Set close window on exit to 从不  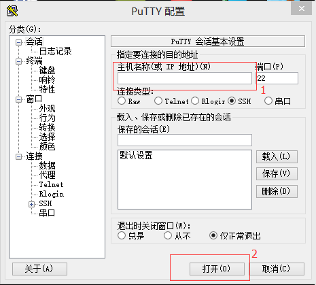(x=168, y=235)
